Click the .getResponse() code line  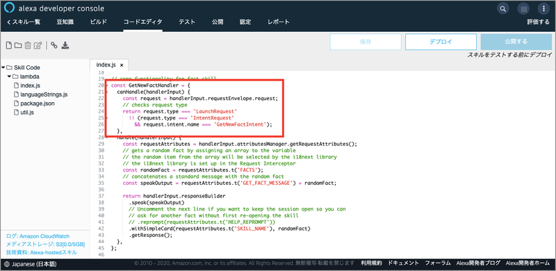[150, 235]
